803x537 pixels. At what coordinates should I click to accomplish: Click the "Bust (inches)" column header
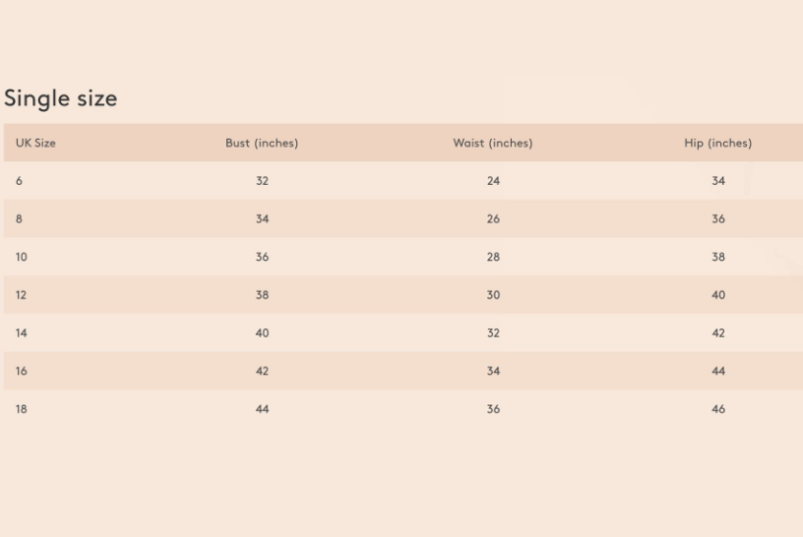tap(262, 144)
